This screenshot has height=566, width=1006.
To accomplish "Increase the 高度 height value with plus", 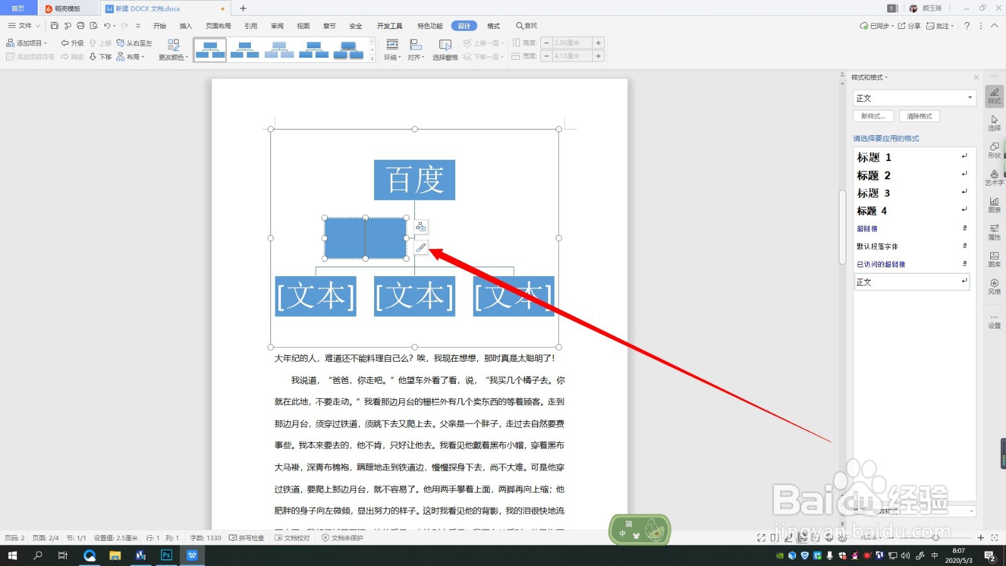I will click(x=599, y=43).
